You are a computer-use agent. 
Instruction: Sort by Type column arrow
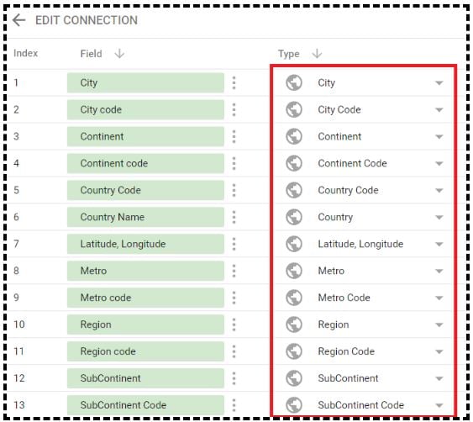pos(317,54)
